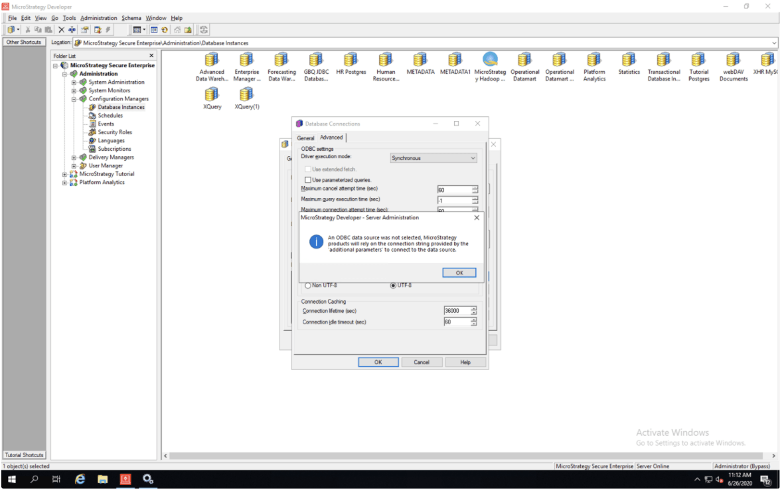Click OK in the Server Administration message

459,272
